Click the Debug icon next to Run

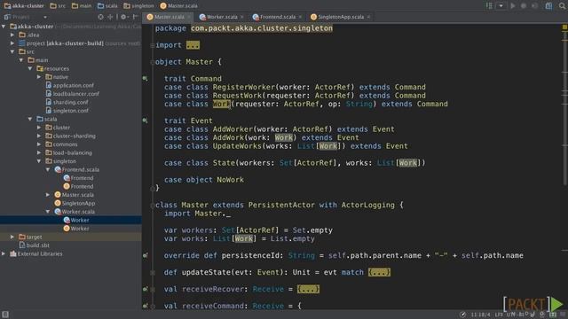click(x=524, y=6)
